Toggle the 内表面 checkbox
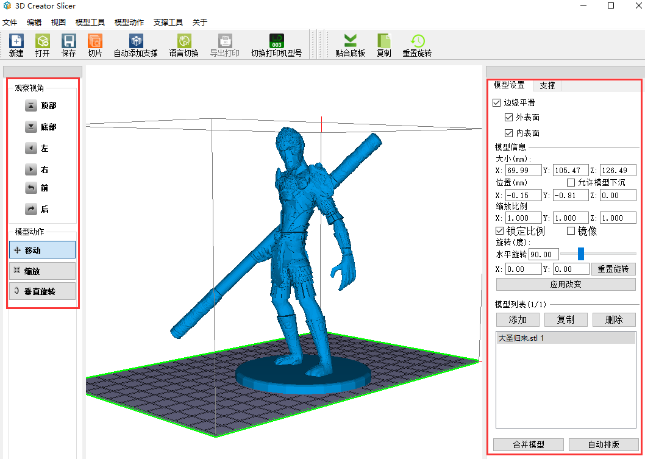645x459 pixels. [509, 133]
